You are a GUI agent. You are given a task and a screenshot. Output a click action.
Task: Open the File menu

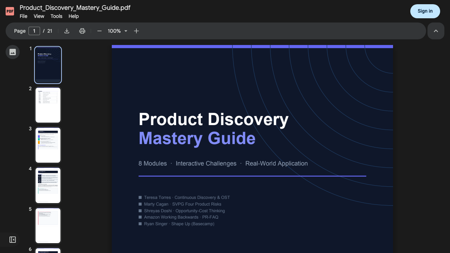(24, 16)
